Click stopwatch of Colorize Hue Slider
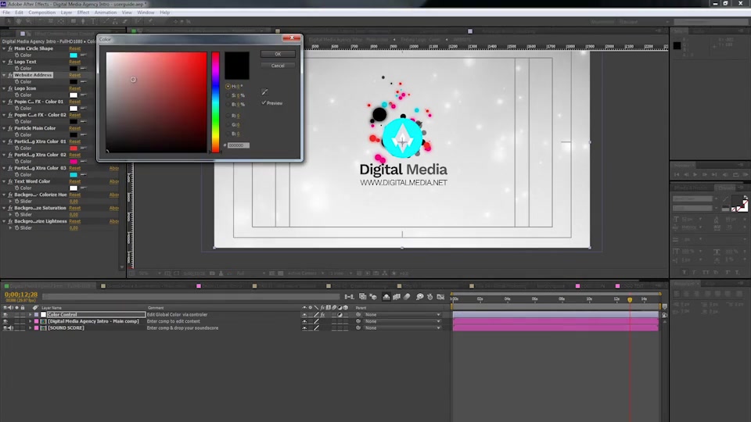Image resolution: width=751 pixels, height=422 pixels. click(x=16, y=202)
